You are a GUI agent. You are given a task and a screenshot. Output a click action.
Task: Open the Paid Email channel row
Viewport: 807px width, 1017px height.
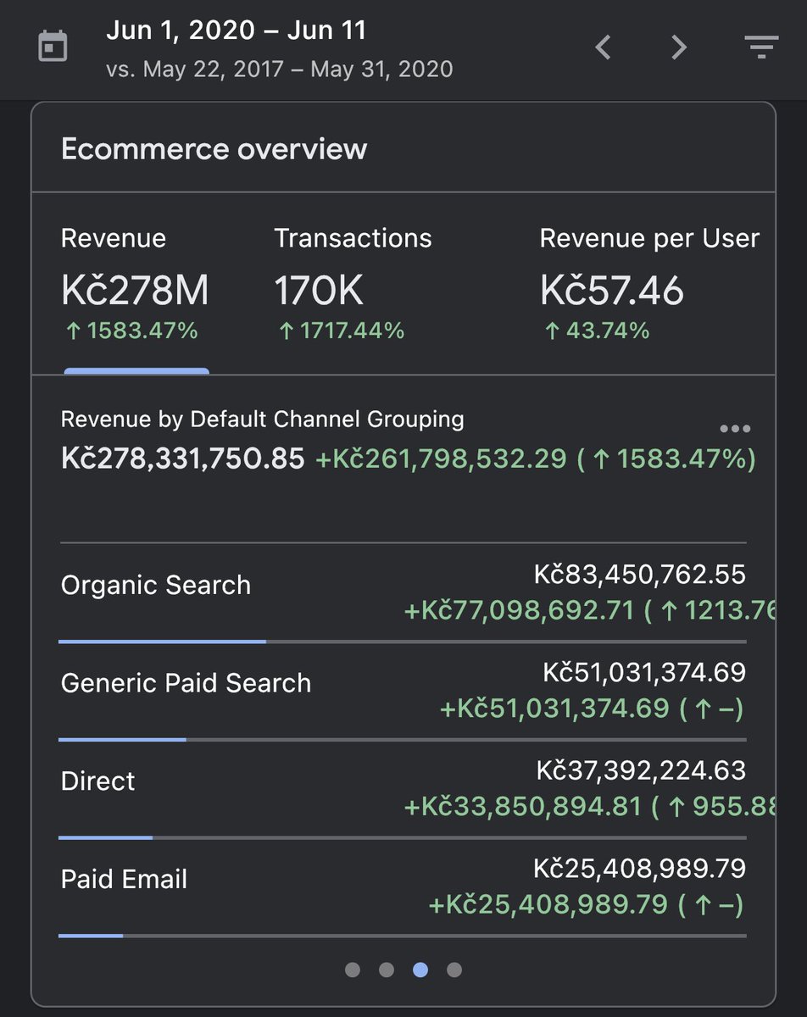pos(403,889)
